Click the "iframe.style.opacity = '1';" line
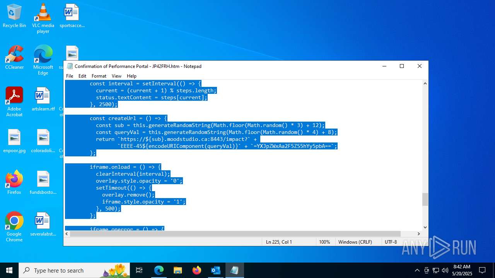Viewport: 495px width, 278px height. click(144, 202)
